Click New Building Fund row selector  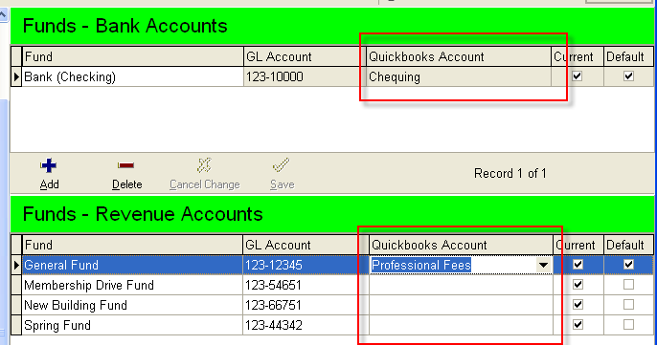pyautogui.click(x=16, y=305)
